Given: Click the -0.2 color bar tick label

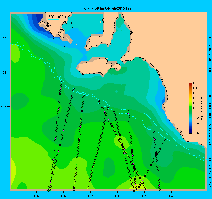Looking at the screenshot, I should 196,118.
